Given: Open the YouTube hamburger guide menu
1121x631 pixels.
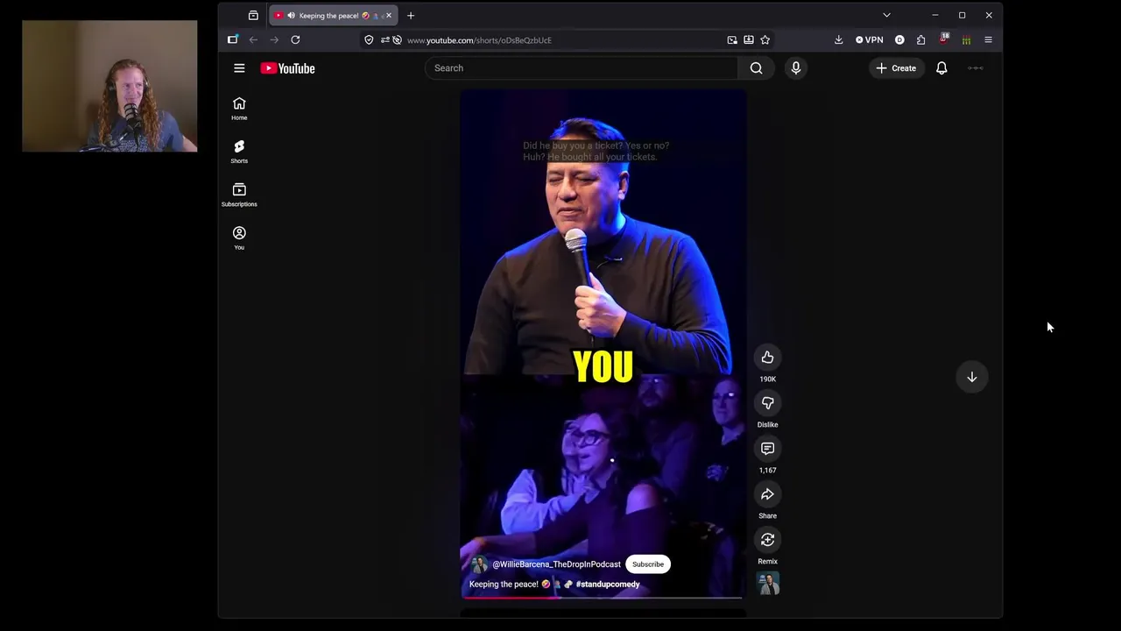Looking at the screenshot, I should click(239, 68).
